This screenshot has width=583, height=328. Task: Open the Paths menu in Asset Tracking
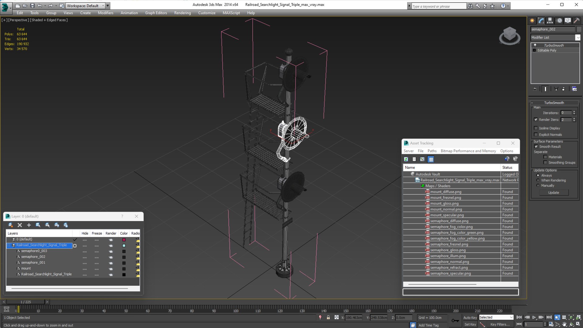(x=432, y=151)
